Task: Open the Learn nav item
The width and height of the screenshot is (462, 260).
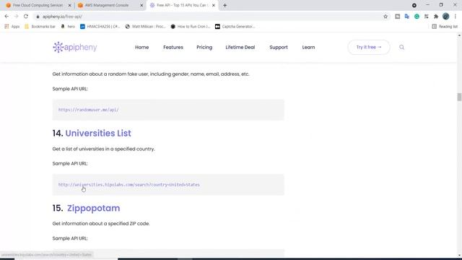Action: (308, 47)
